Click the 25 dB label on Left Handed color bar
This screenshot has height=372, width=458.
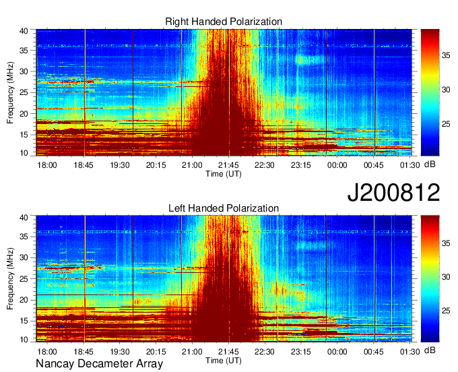coord(446,311)
